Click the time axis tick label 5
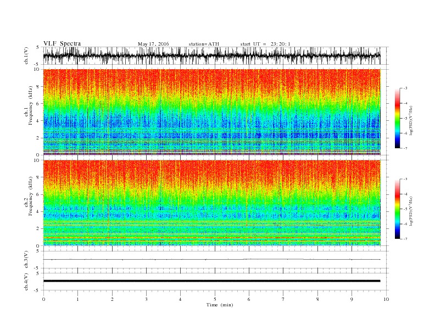 pyautogui.click(x=215, y=299)
